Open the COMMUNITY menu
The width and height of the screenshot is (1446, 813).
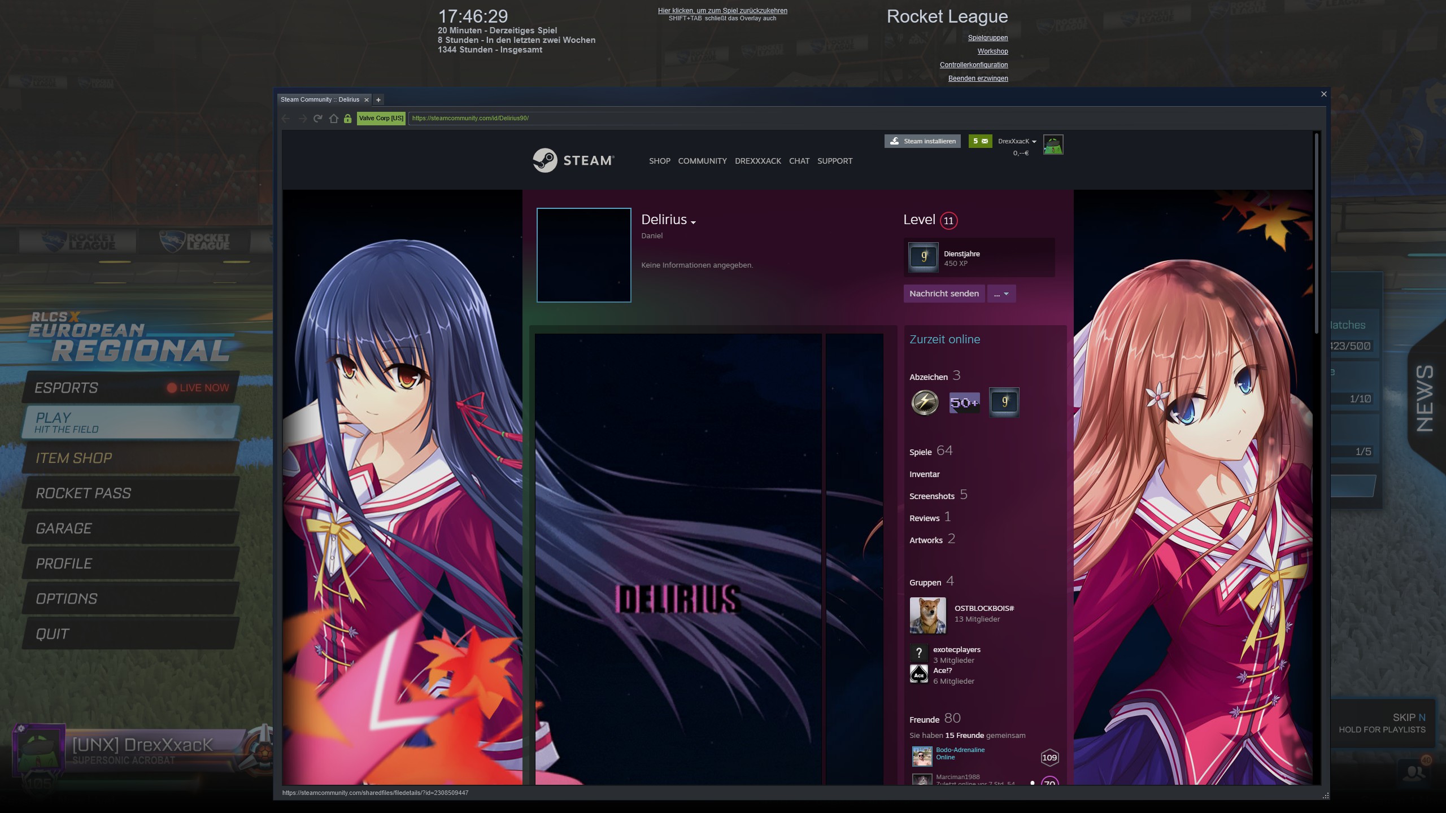pyautogui.click(x=702, y=161)
